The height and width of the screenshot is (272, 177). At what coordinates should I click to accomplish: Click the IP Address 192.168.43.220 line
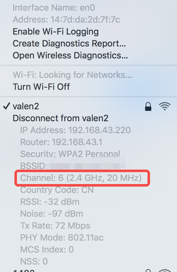(75, 130)
